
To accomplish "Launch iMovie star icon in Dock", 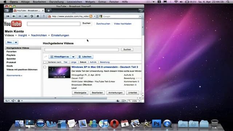I will (146, 124).
